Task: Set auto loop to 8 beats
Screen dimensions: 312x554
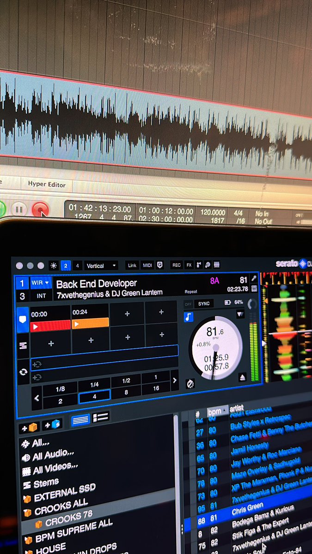Action: click(126, 392)
